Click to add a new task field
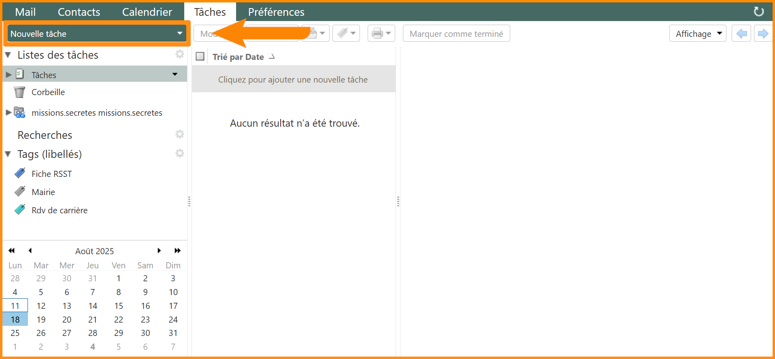This screenshot has height=359, width=775. (x=293, y=80)
